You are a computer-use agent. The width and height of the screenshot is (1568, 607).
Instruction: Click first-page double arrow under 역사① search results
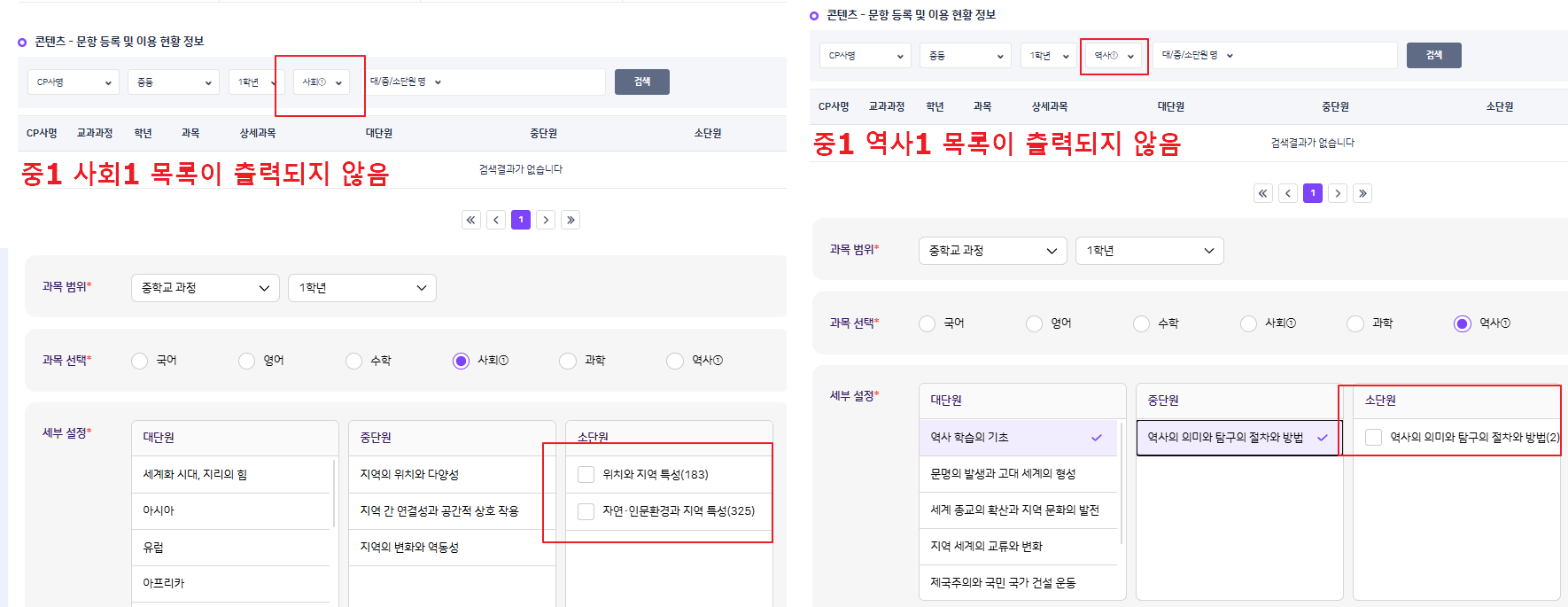(x=1263, y=193)
